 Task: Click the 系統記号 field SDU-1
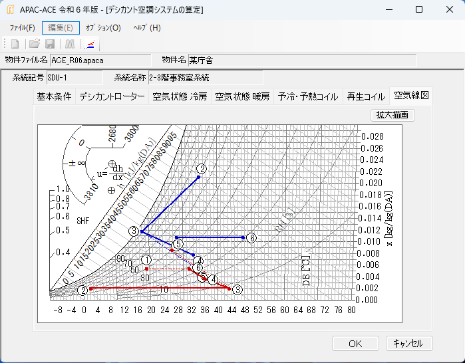[75, 78]
